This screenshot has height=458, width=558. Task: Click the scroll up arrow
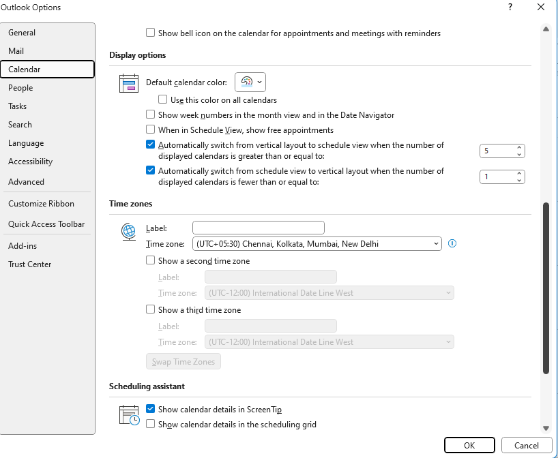(x=546, y=29)
